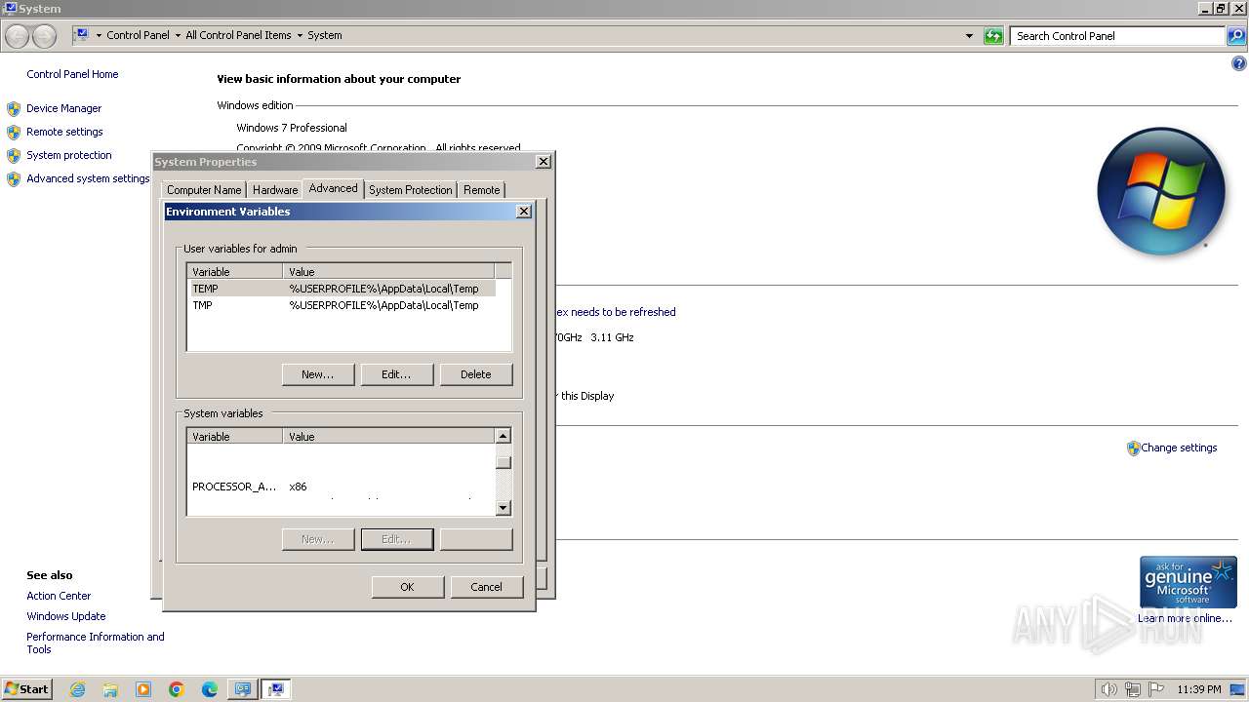
Task: Expand the Control Panel breadcrumb arrow
Action: (x=178, y=36)
